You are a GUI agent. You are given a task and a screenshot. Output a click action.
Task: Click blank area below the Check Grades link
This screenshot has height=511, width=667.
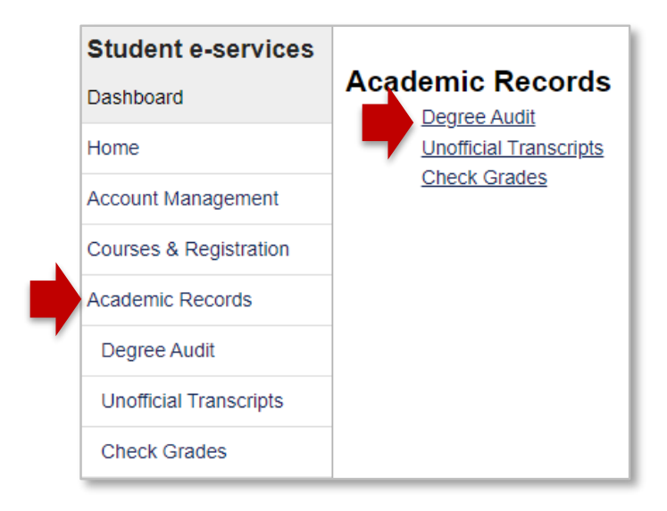[482, 331]
